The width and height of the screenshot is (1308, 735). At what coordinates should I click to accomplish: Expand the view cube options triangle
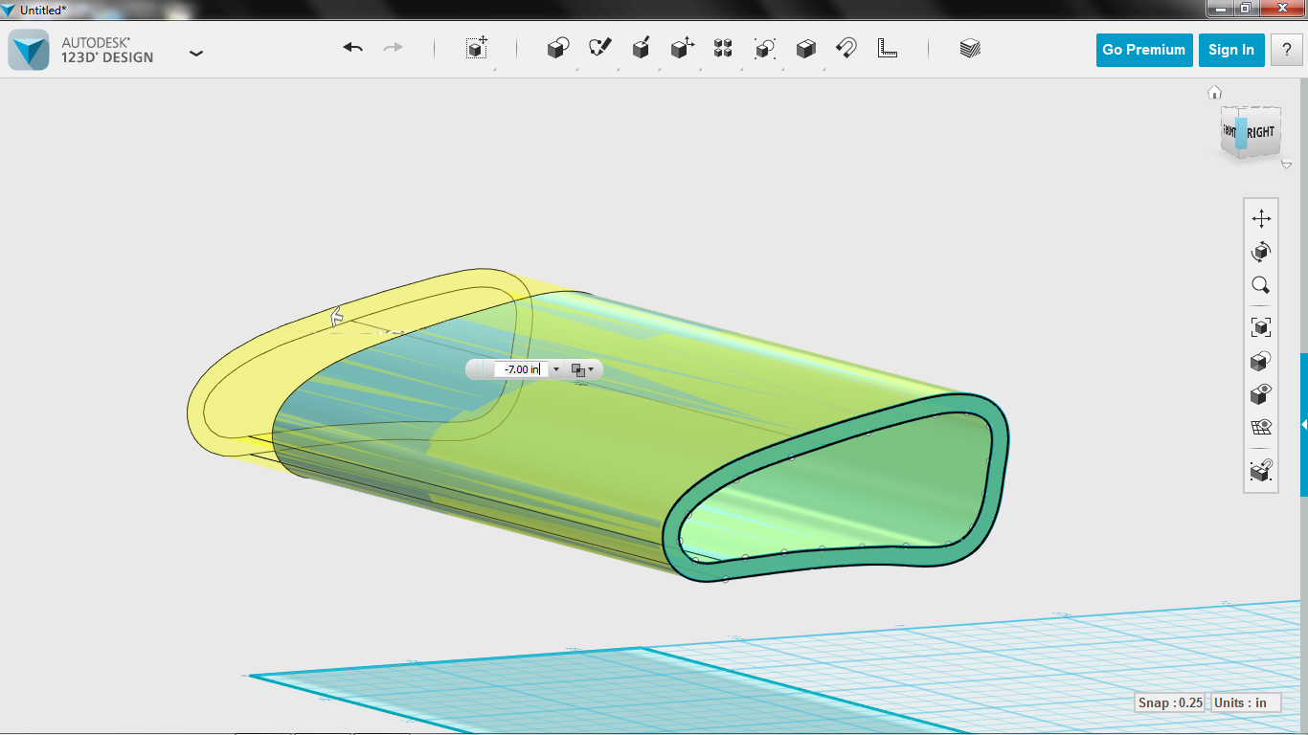pyautogui.click(x=1286, y=165)
